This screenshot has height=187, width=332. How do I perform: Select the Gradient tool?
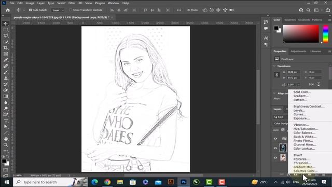coord(6,96)
